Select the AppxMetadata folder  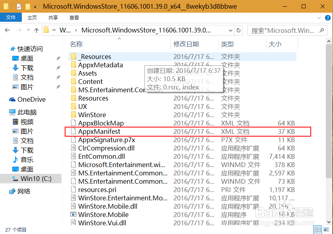tap(100, 65)
